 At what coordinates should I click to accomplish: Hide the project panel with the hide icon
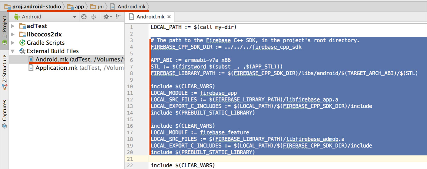[x=118, y=17]
